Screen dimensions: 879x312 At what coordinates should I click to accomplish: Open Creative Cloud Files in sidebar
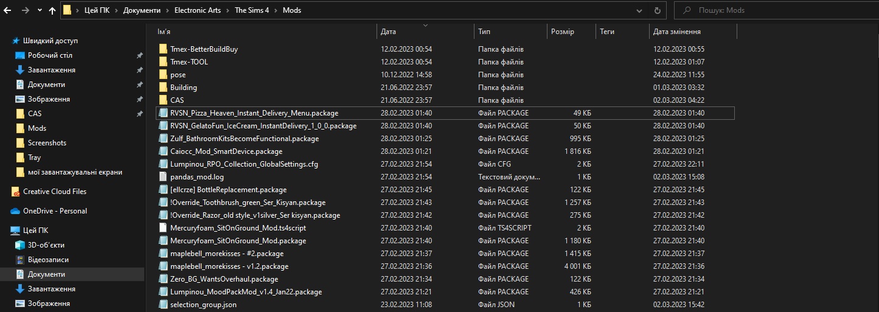tap(54, 192)
